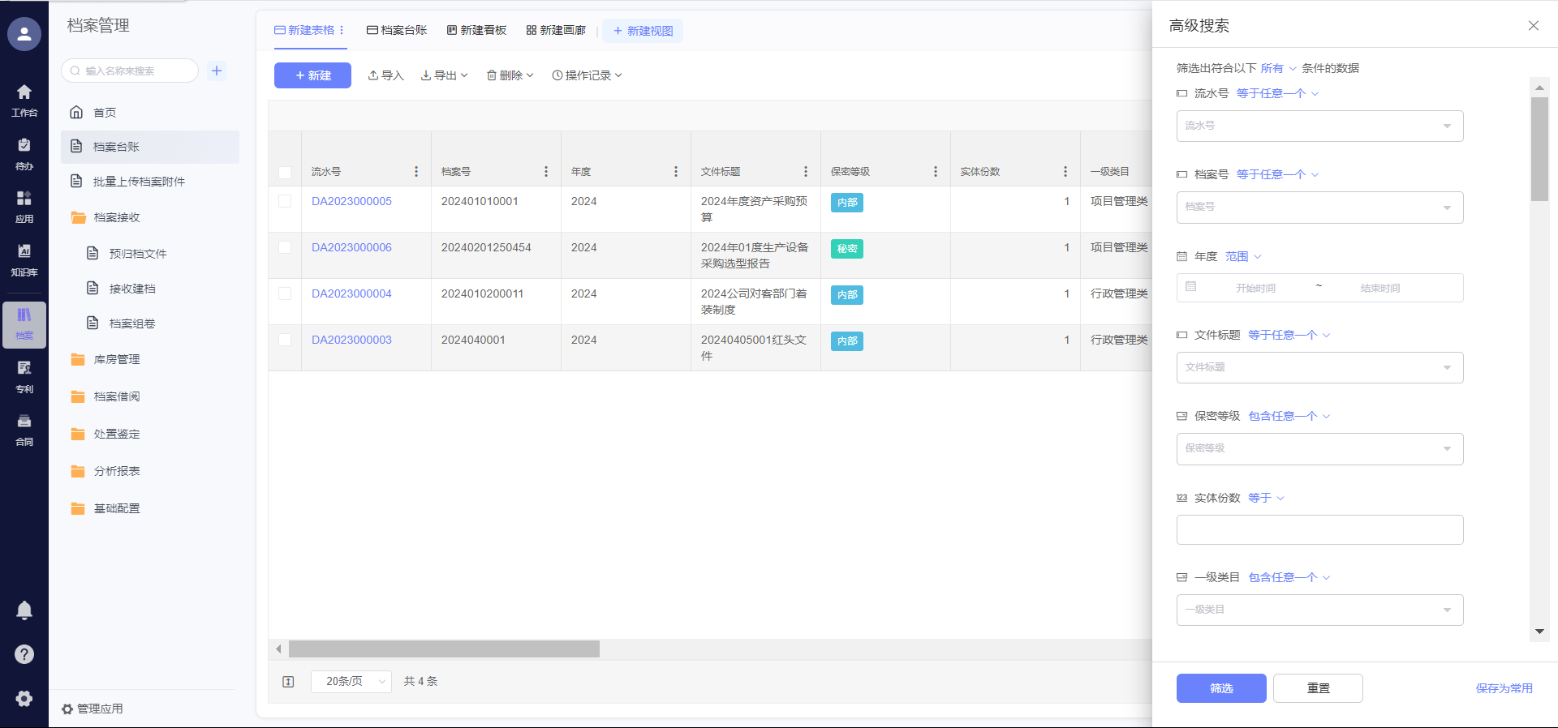Open 库房管理 in the left menu
This screenshot has width=1558, height=728.
(x=117, y=359)
